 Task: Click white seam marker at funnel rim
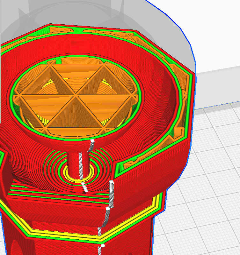click(x=92, y=145)
